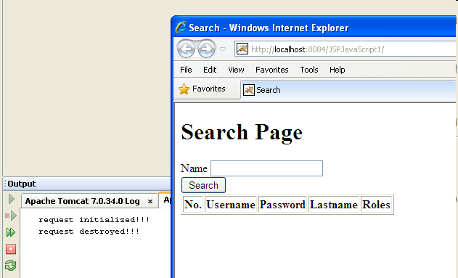The image size is (458, 278).
Task: Open the Favorites menu
Action: pos(272,70)
